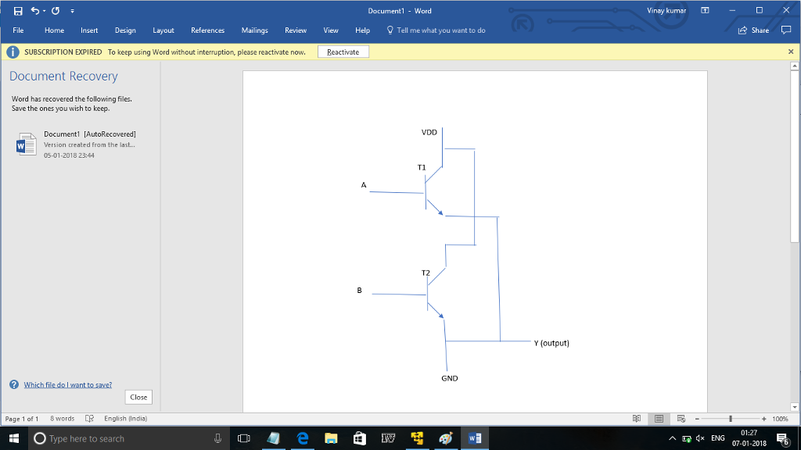Viewport: 801px width, 450px height.
Task: Click the Reactivate button
Action: click(343, 51)
